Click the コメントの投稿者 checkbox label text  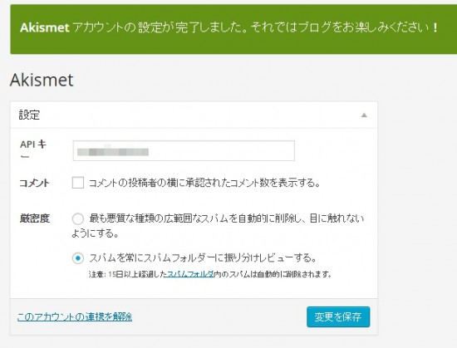click(x=204, y=183)
